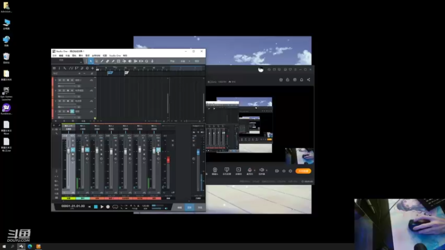The image size is (445, 250).
Task: Click the streamer avatar in streaming app title bar
Action: coord(261,69)
